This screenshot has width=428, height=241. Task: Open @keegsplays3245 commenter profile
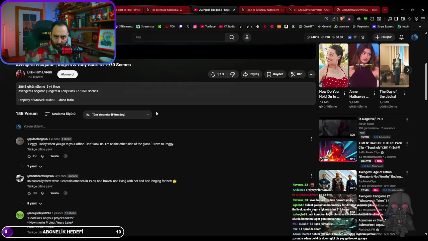click(x=39, y=213)
